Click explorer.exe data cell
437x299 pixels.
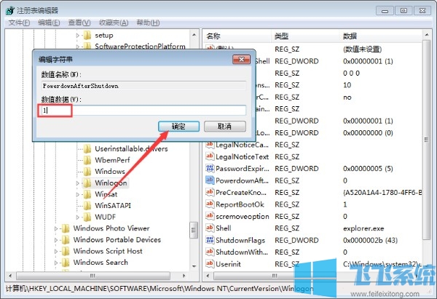coord(363,228)
